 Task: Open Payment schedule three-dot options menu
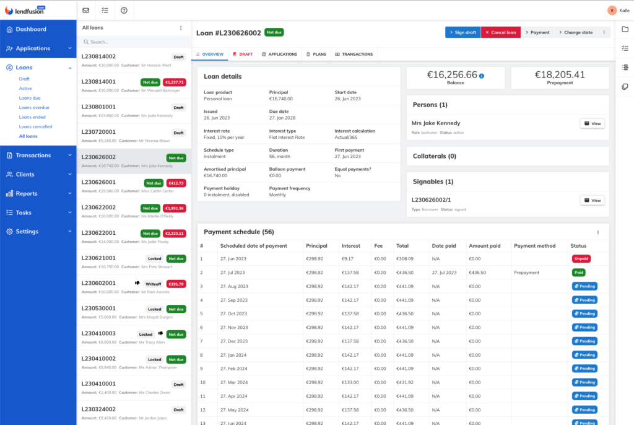(x=597, y=232)
